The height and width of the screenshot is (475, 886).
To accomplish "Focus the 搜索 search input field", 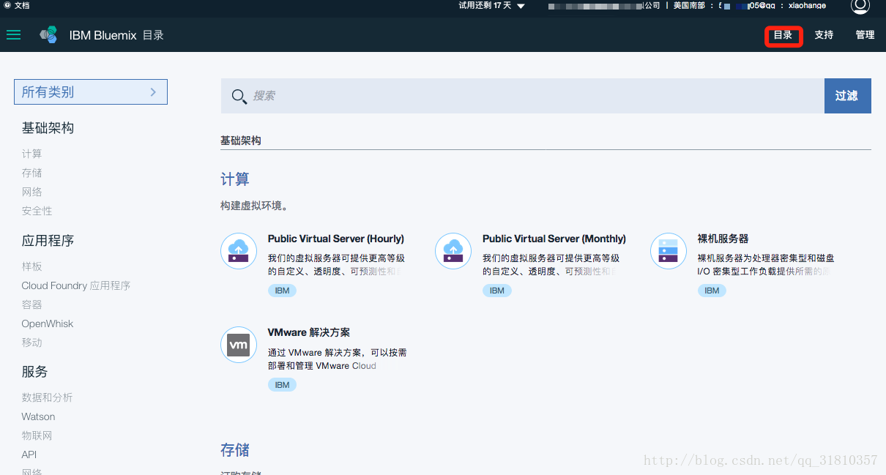I will (523, 96).
